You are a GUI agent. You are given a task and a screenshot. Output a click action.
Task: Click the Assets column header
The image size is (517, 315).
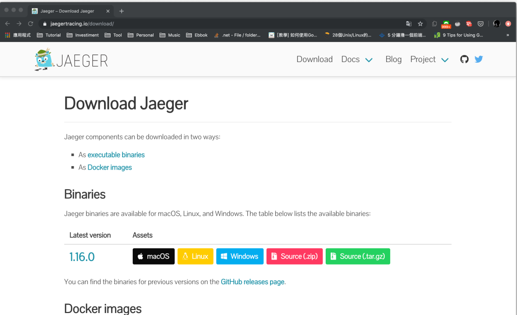click(x=142, y=235)
